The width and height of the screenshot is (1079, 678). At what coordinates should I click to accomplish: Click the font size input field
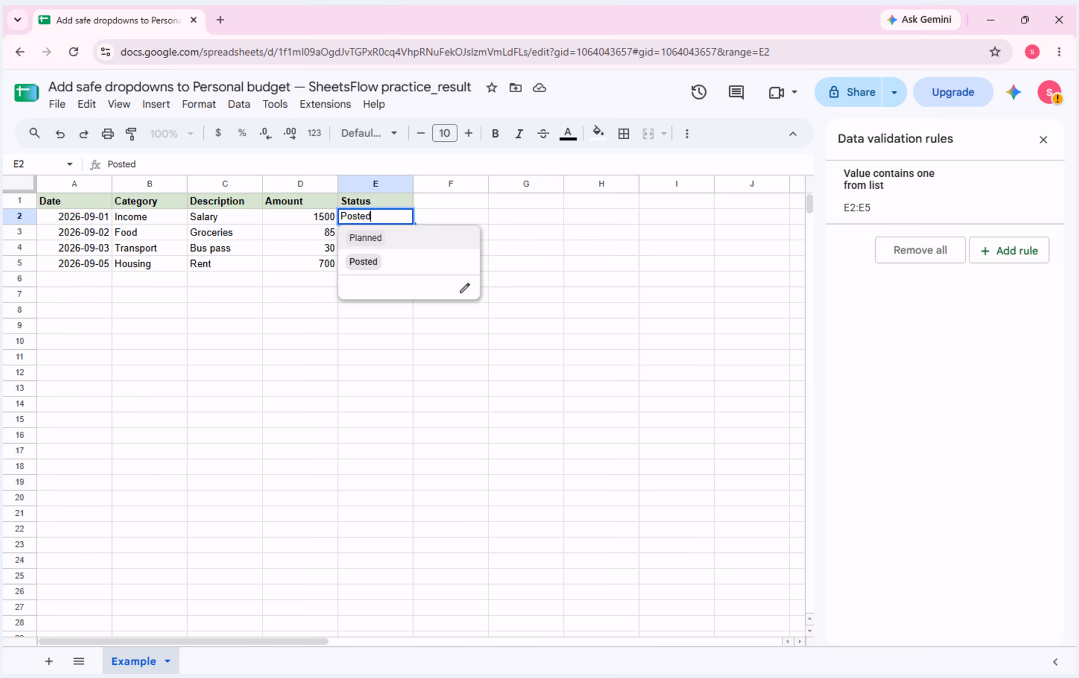point(444,133)
